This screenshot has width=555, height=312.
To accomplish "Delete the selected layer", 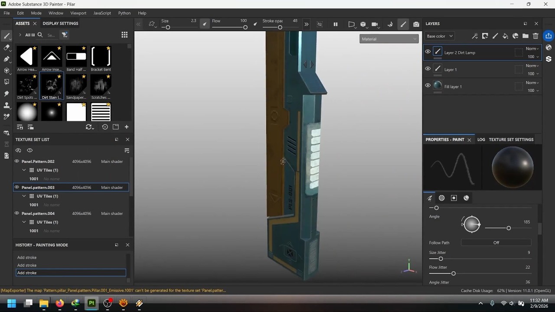I will pos(535,36).
